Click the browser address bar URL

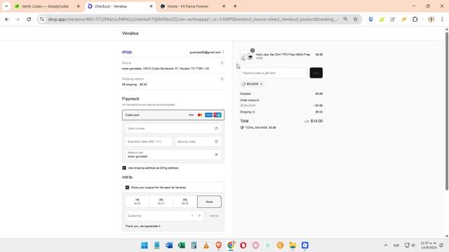(193, 20)
